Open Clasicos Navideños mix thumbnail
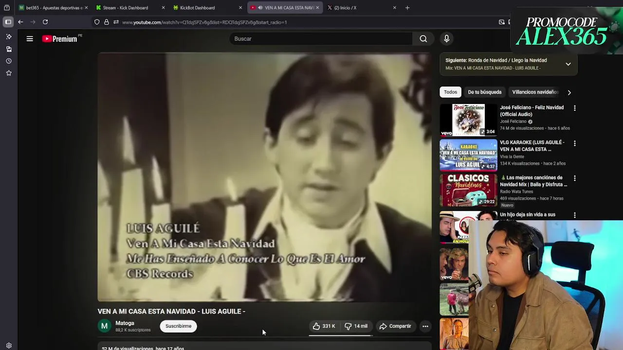The image size is (623, 350). pos(469,190)
